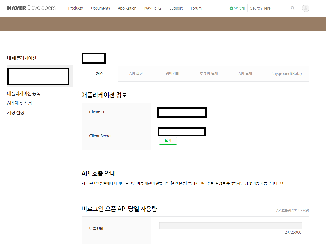Open the Forum link
The width and height of the screenshot is (335, 244).
(x=196, y=8)
